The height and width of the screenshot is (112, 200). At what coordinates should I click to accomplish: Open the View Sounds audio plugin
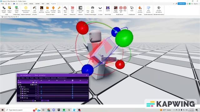148,10
